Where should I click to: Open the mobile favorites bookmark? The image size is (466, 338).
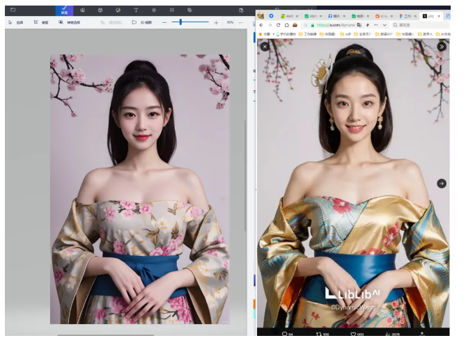[x=286, y=34]
